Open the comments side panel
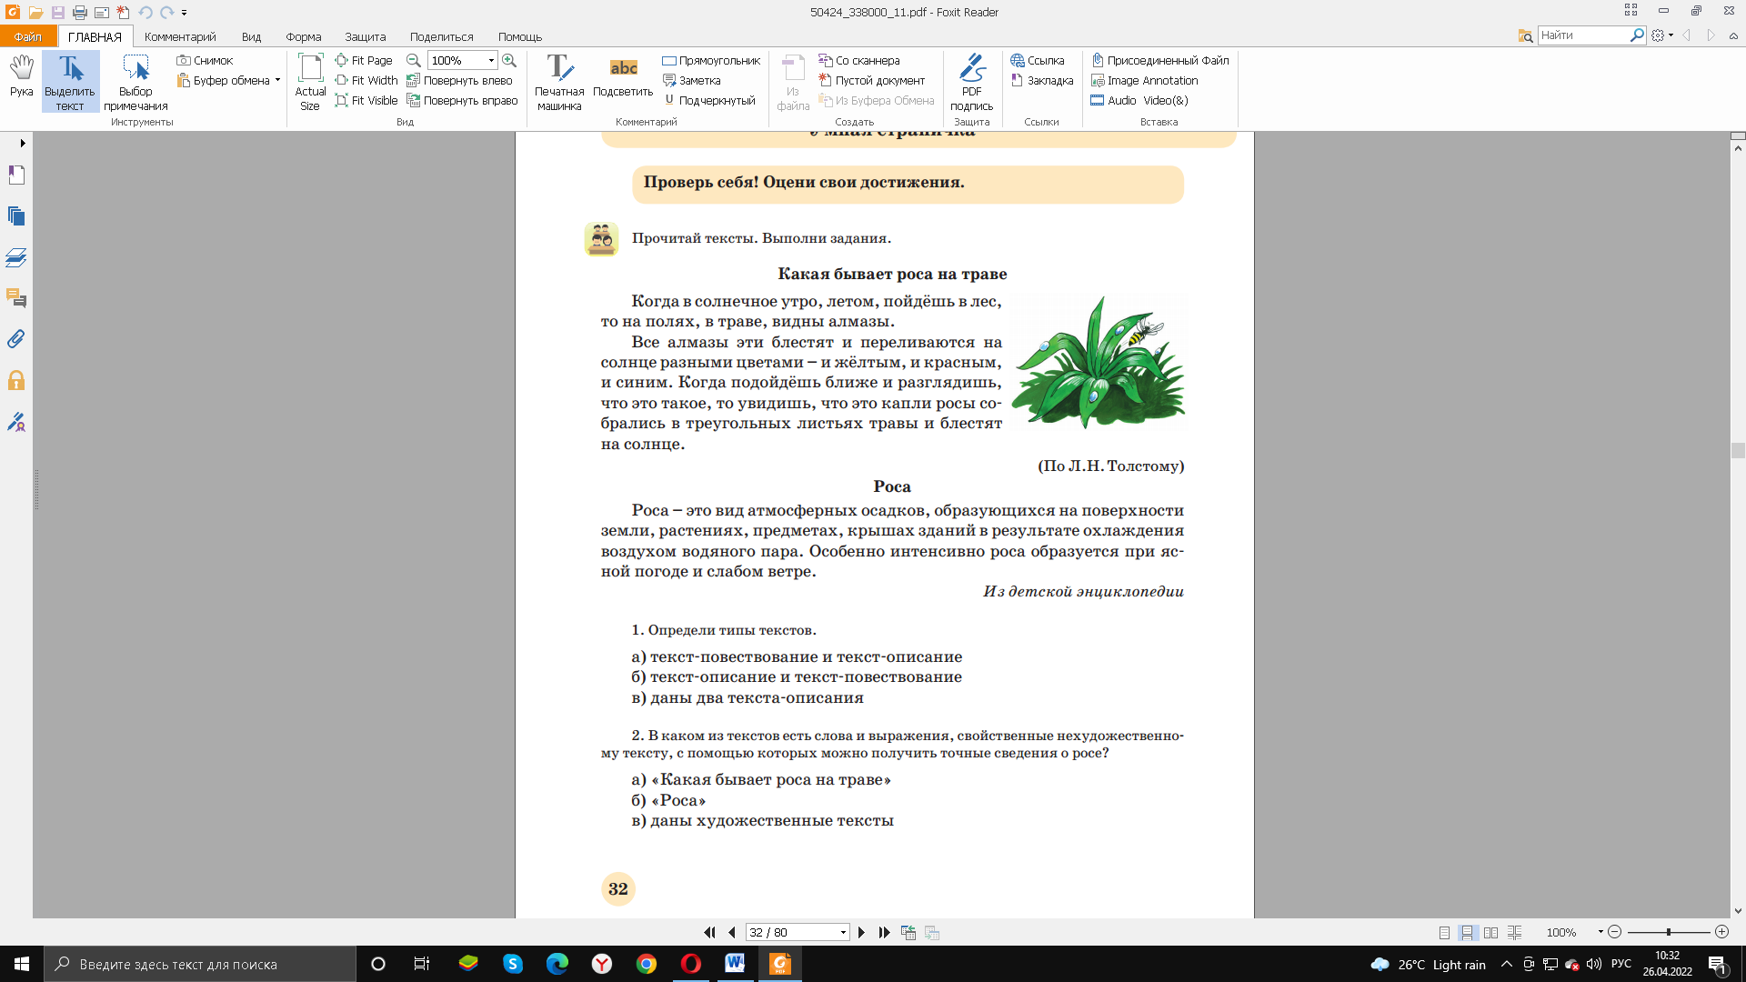1746x982 pixels. (16, 298)
